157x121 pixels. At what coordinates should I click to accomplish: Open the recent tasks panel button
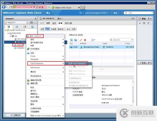14,115
